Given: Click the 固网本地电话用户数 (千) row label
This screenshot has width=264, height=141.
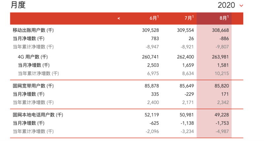Looking at the screenshot, I should click(x=38, y=115).
